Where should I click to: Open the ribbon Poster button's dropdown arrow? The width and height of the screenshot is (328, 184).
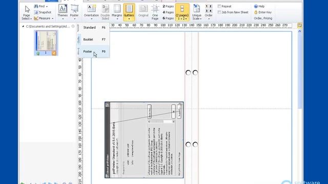pos(74,19)
